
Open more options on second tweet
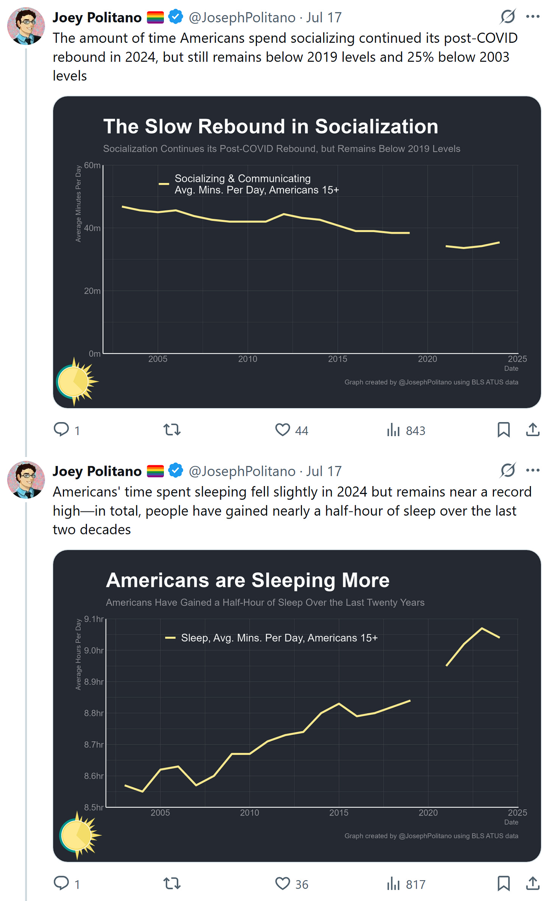click(x=532, y=470)
